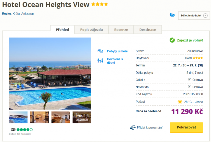The image size is (211, 142).
Task: Click 'Přidat k porovnání' link
Action: point(150,127)
